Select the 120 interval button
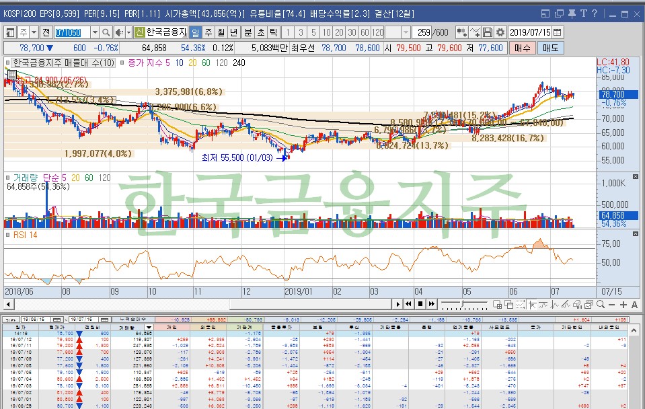Viewport: 645px width, 409px height. click(x=377, y=32)
